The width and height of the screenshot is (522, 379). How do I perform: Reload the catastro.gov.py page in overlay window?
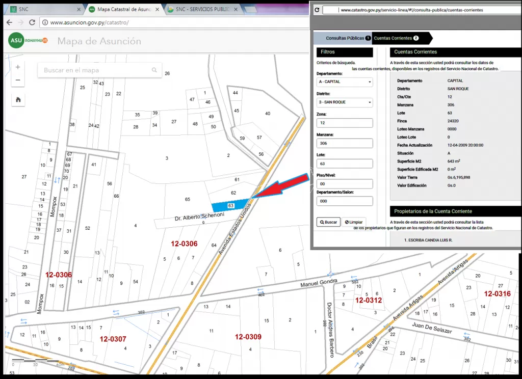pyautogui.click(x=317, y=10)
